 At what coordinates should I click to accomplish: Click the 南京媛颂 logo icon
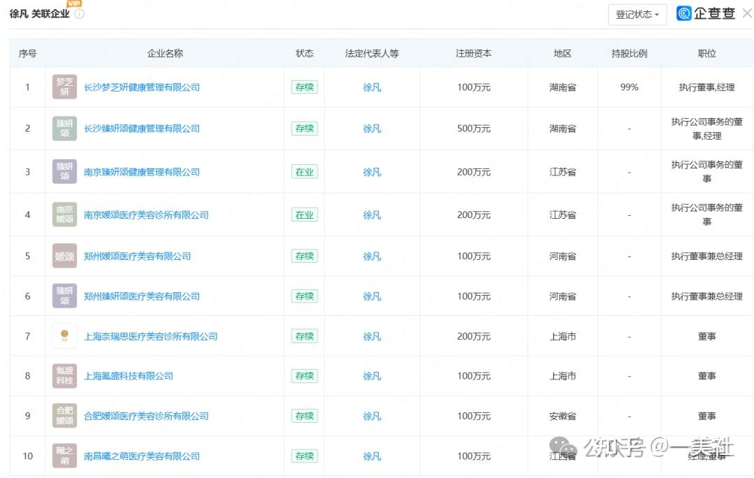pos(64,214)
